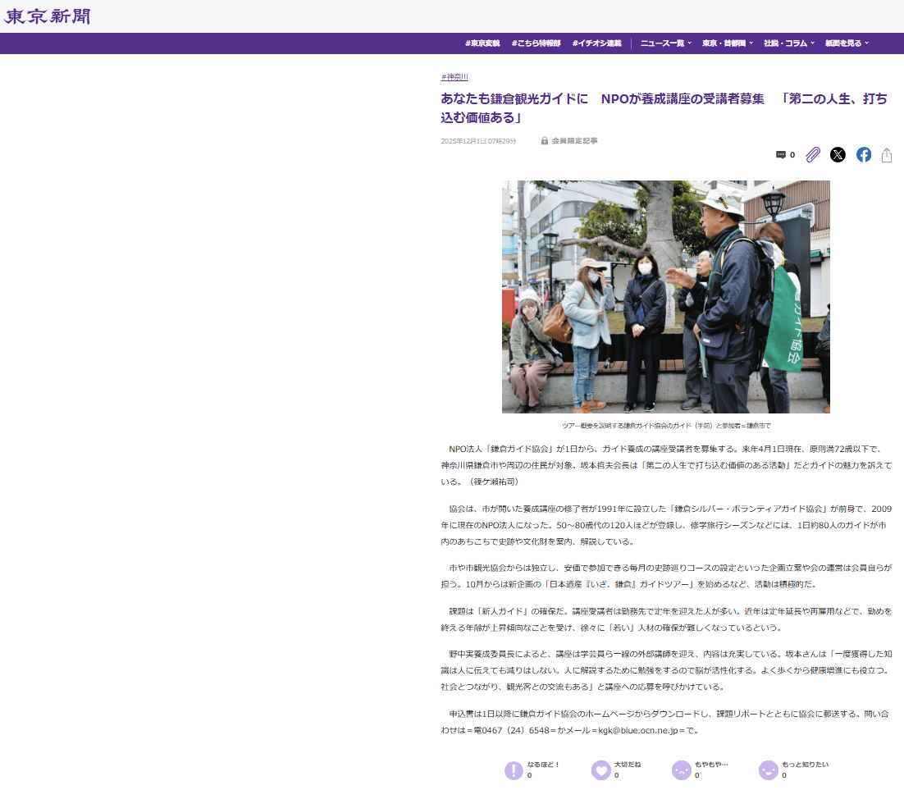Expand the ニュース一覧 dropdown menu

(665, 43)
